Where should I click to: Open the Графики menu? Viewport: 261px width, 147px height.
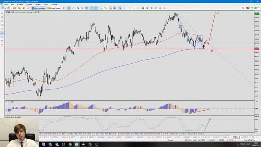pos(29,4)
